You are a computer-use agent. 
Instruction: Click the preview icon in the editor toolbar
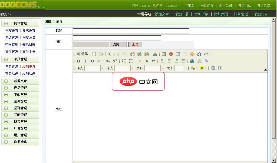pyautogui.click(x=101, y=54)
